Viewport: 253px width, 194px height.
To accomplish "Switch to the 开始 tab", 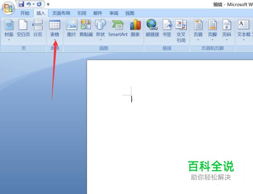I will click(x=25, y=13).
